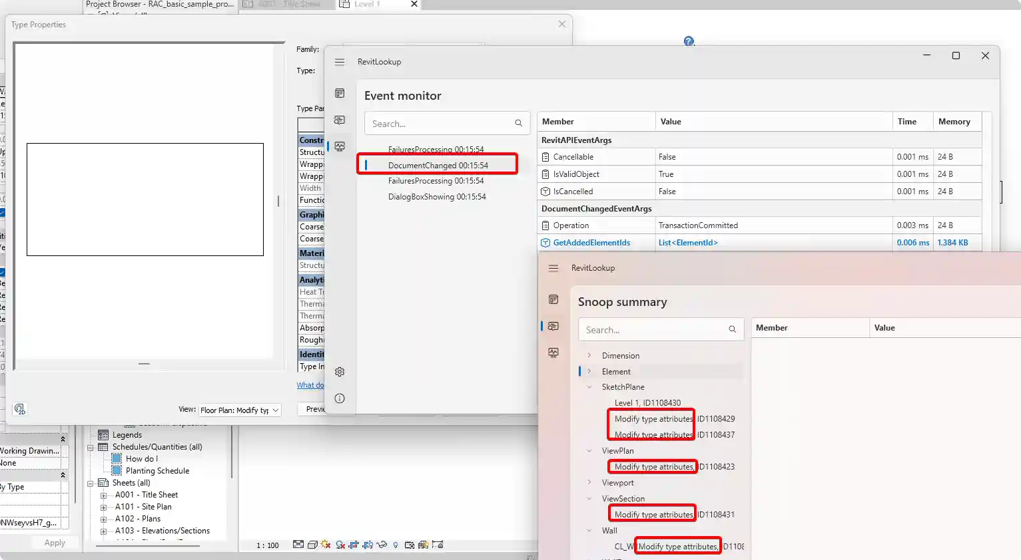The width and height of the screenshot is (1021, 560).
Task: Select the Visual Style icon on view control bar
Action: [x=312, y=545]
